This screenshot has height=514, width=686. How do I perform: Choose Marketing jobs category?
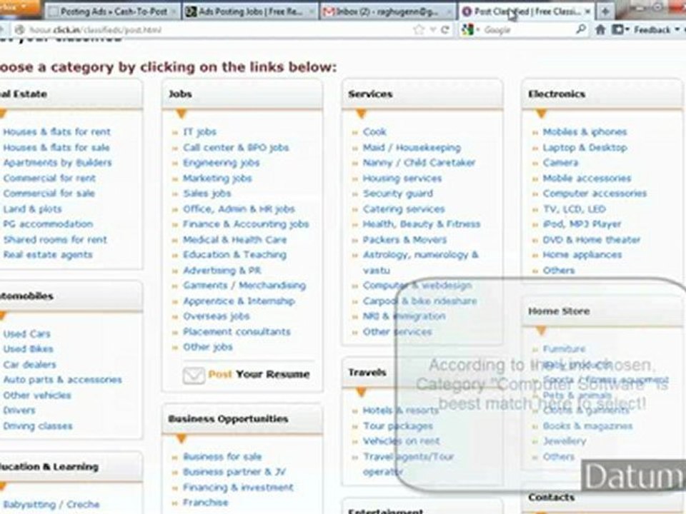coord(217,178)
